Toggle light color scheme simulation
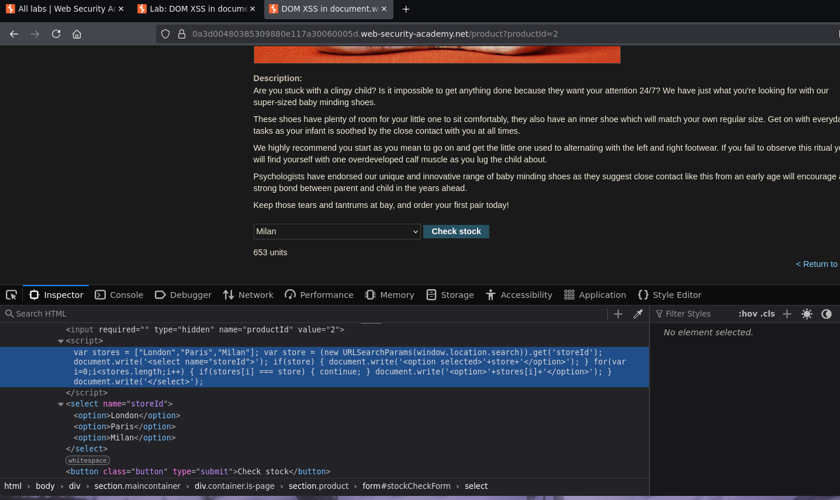840x500 pixels. [807, 314]
